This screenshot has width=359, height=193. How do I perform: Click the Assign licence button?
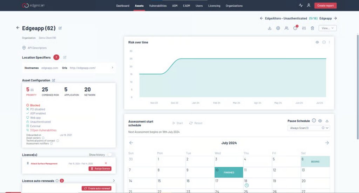[100, 168]
